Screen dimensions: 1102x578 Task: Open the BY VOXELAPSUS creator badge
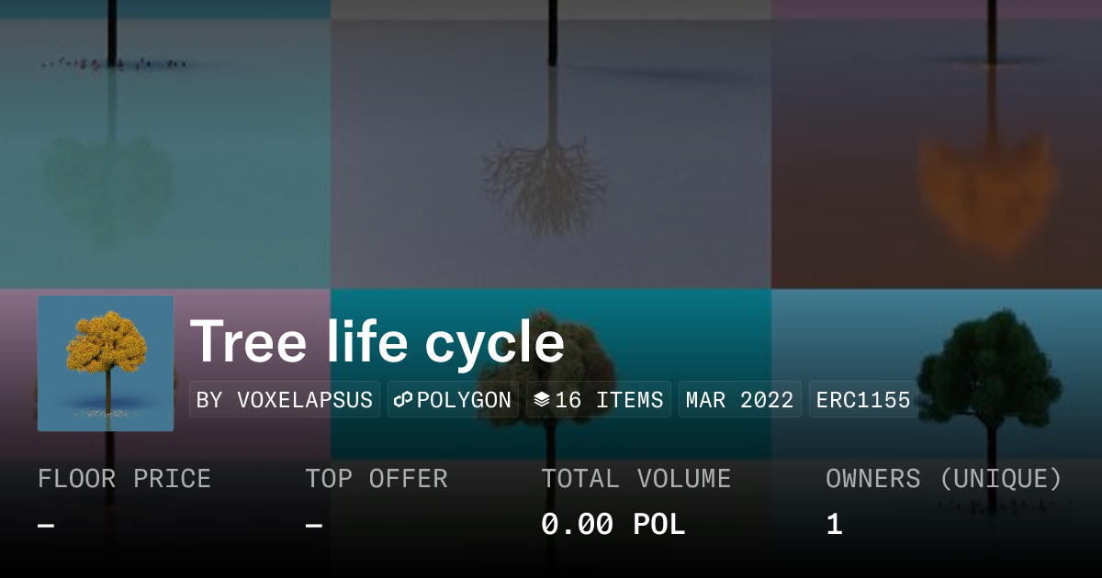tap(285, 400)
